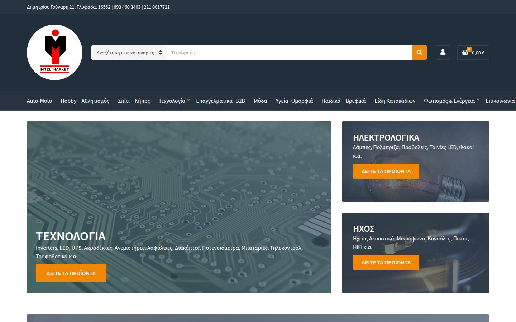Open the Auto-Moto menu item

39,101
